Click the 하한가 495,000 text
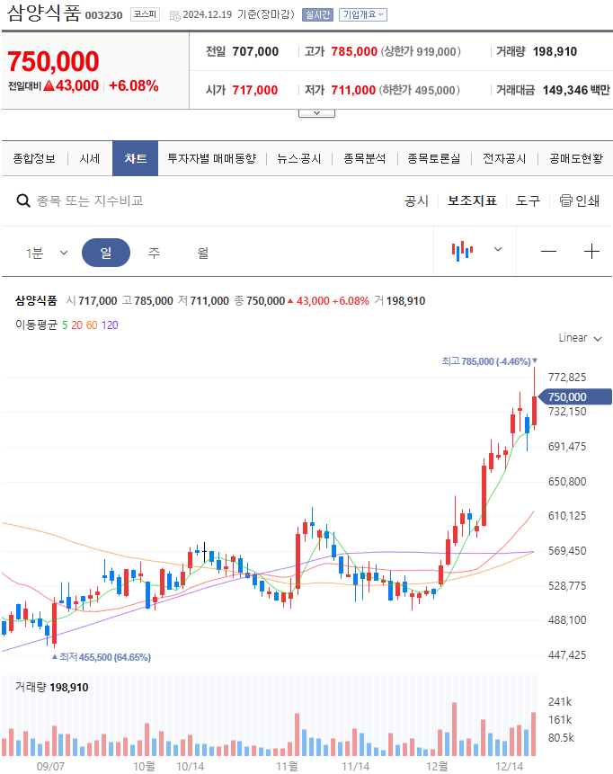 (420, 90)
